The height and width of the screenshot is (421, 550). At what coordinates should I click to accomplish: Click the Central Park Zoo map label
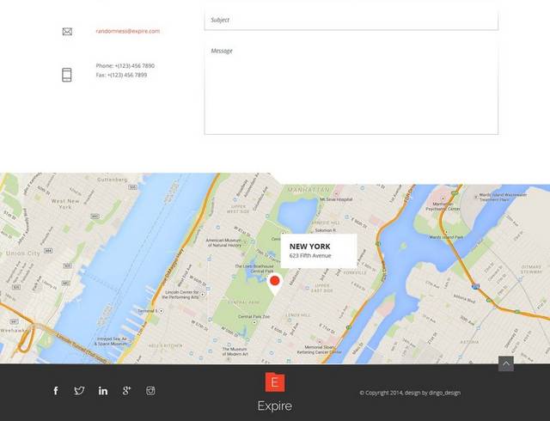click(x=254, y=317)
